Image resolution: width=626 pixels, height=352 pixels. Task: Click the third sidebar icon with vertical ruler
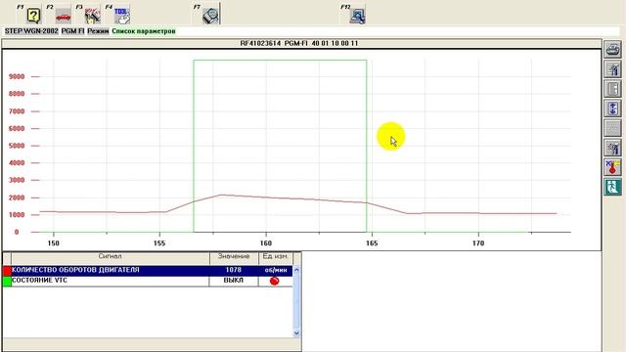(x=612, y=88)
